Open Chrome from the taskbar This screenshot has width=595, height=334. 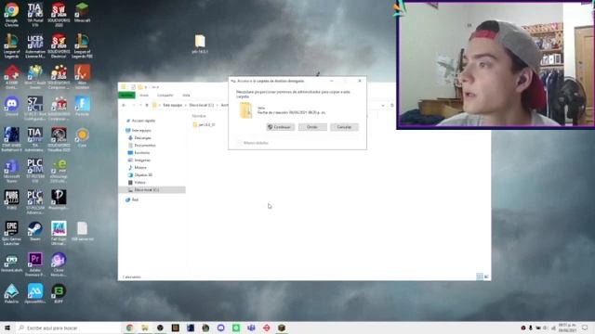(130, 328)
